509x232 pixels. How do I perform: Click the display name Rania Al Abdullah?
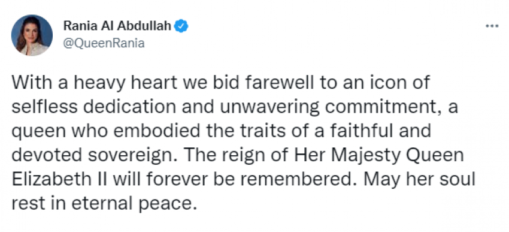coord(117,26)
